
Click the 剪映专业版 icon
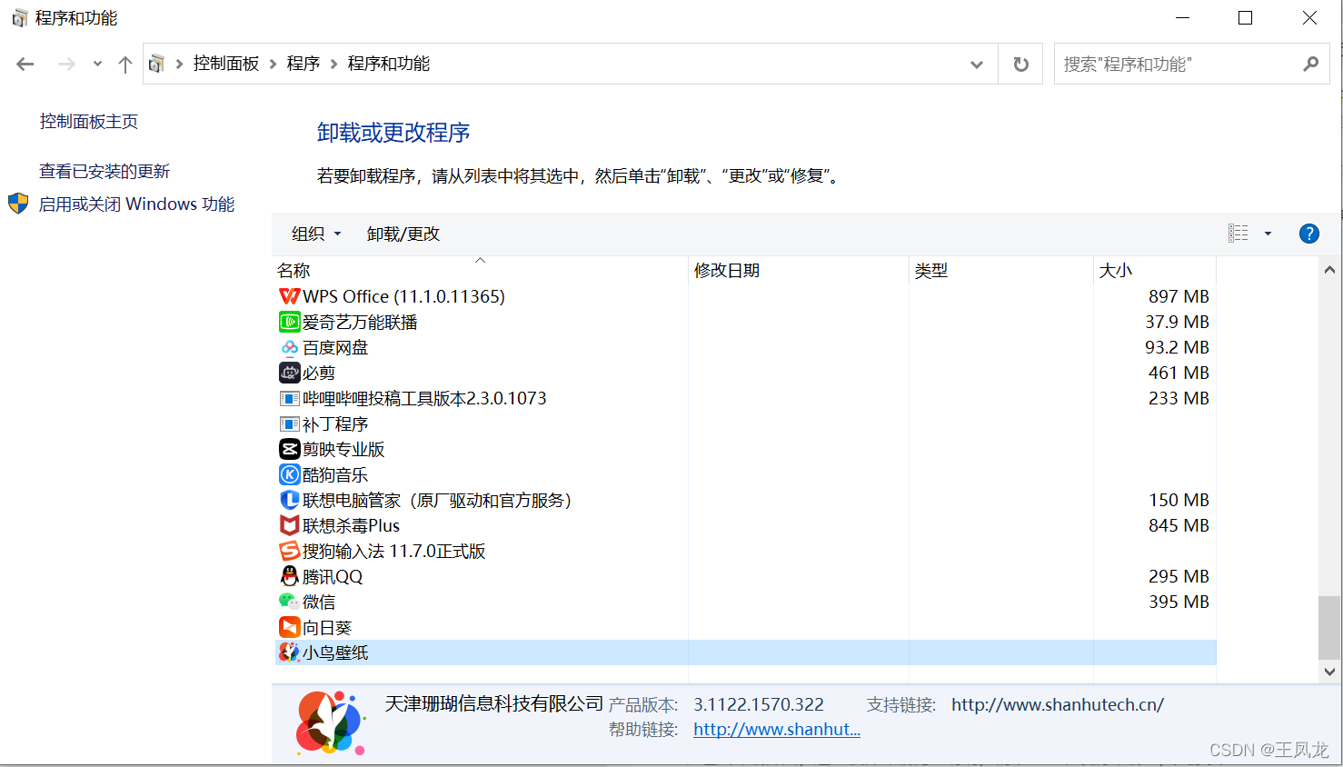tap(289, 449)
